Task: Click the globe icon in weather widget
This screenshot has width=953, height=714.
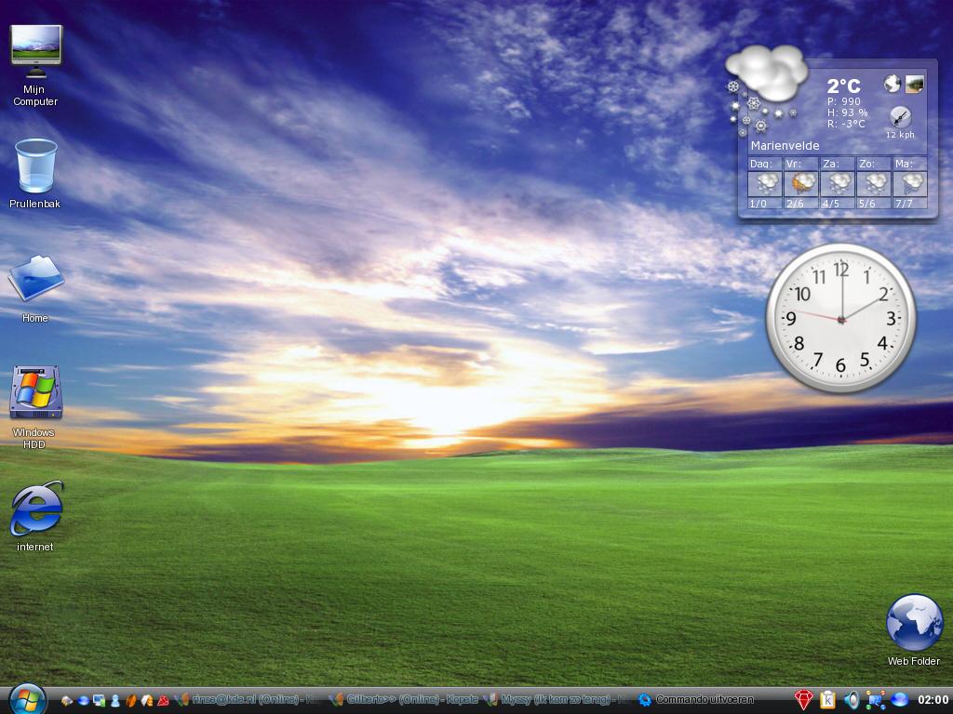Action: [x=893, y=84]
